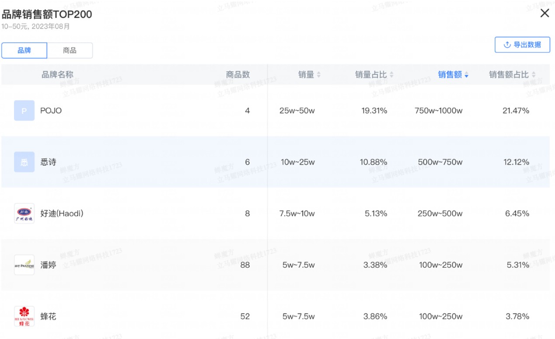The height and width of the screenshot is (339, 555).
Task: Click 蜂花's 商品数 value 52
Action: coord(245,316)
